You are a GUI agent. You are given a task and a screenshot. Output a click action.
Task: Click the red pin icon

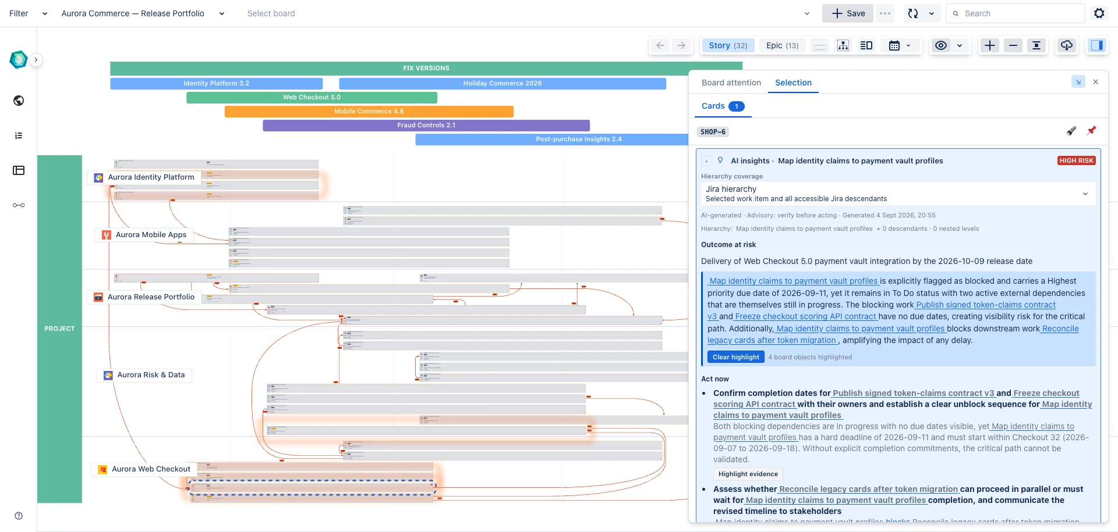pos(1092,131)
